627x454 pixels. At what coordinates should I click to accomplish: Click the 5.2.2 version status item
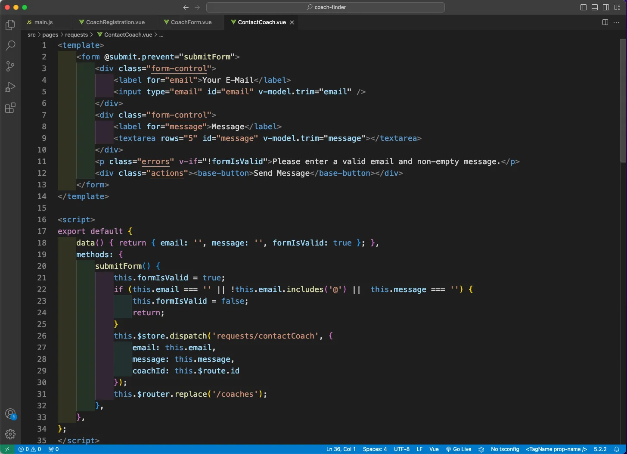coord(600,449)
